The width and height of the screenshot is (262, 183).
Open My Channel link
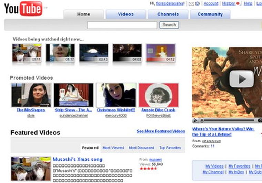(213, 172)
